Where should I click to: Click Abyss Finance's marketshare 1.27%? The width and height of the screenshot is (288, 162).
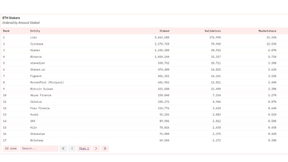tap(272, 95)
